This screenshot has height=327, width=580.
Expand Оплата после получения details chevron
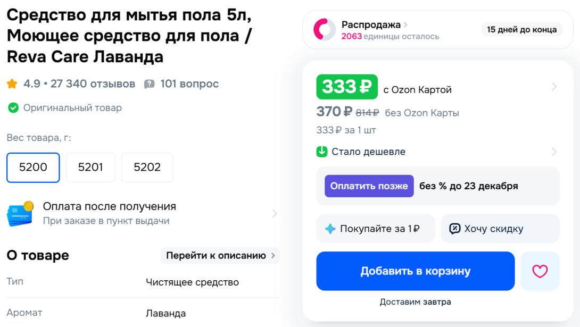click(275, 213)
